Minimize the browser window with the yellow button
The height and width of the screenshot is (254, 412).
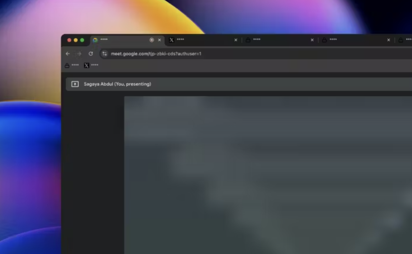[75, 40]
